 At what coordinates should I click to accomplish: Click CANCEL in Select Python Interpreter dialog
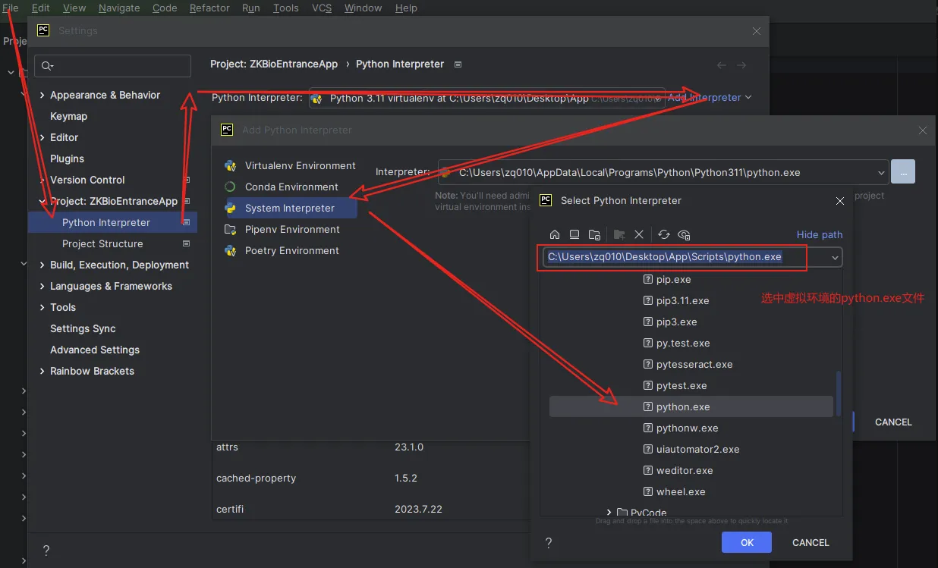811,542
